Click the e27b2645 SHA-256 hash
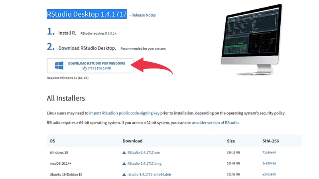Image resolution: width=319 pixels, height=179 pixels. [x=269, y=174]
